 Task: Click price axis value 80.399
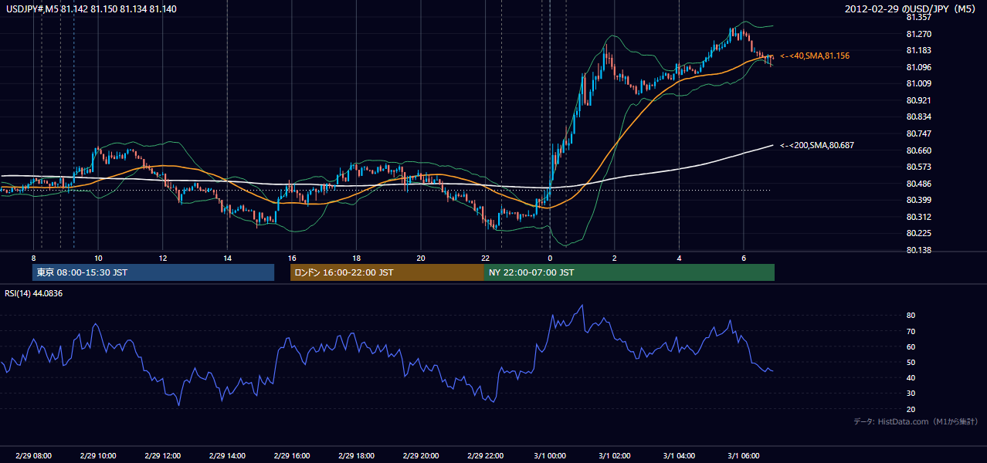[918, 200]
